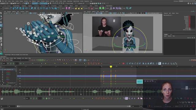This screenshot has width=196, height=110.
Task: Switch to the Poly Modeling shelf tab
Action: pos(16,6)
